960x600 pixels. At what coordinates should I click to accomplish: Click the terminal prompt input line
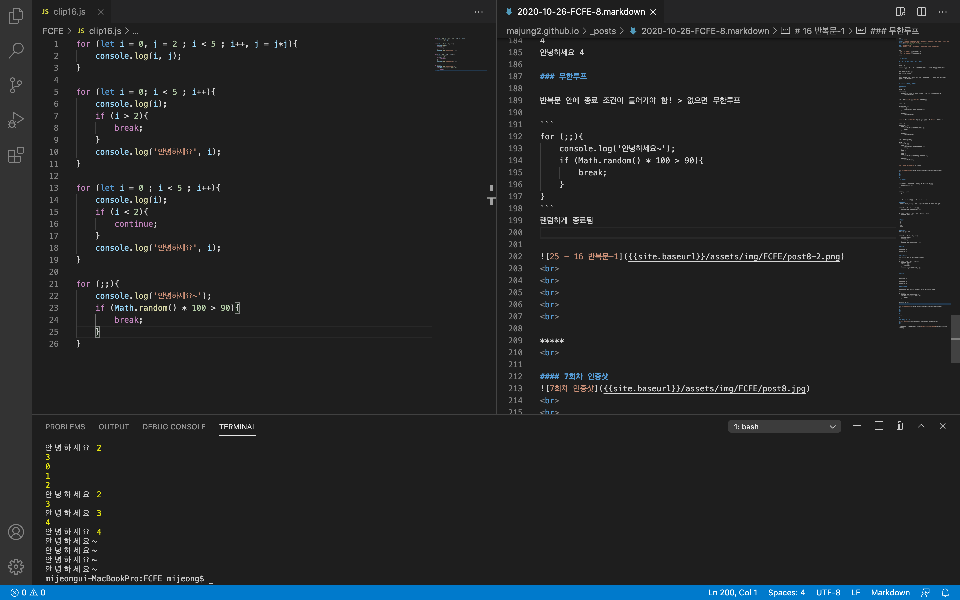[x=129, y=579]
